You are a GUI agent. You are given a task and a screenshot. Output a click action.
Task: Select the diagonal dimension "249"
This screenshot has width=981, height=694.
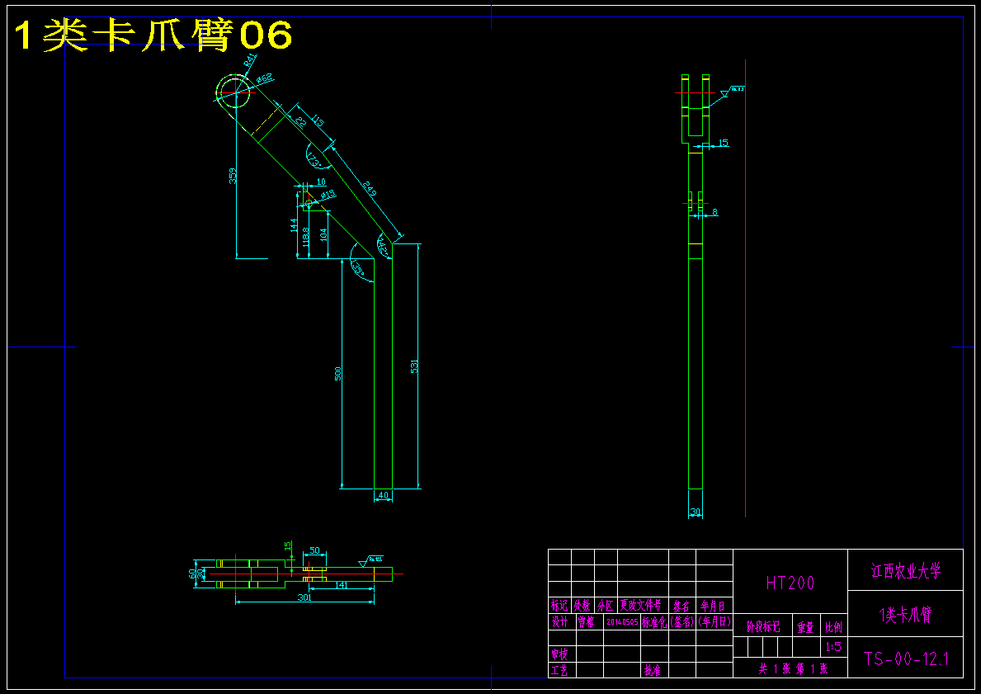click(369, 189)
